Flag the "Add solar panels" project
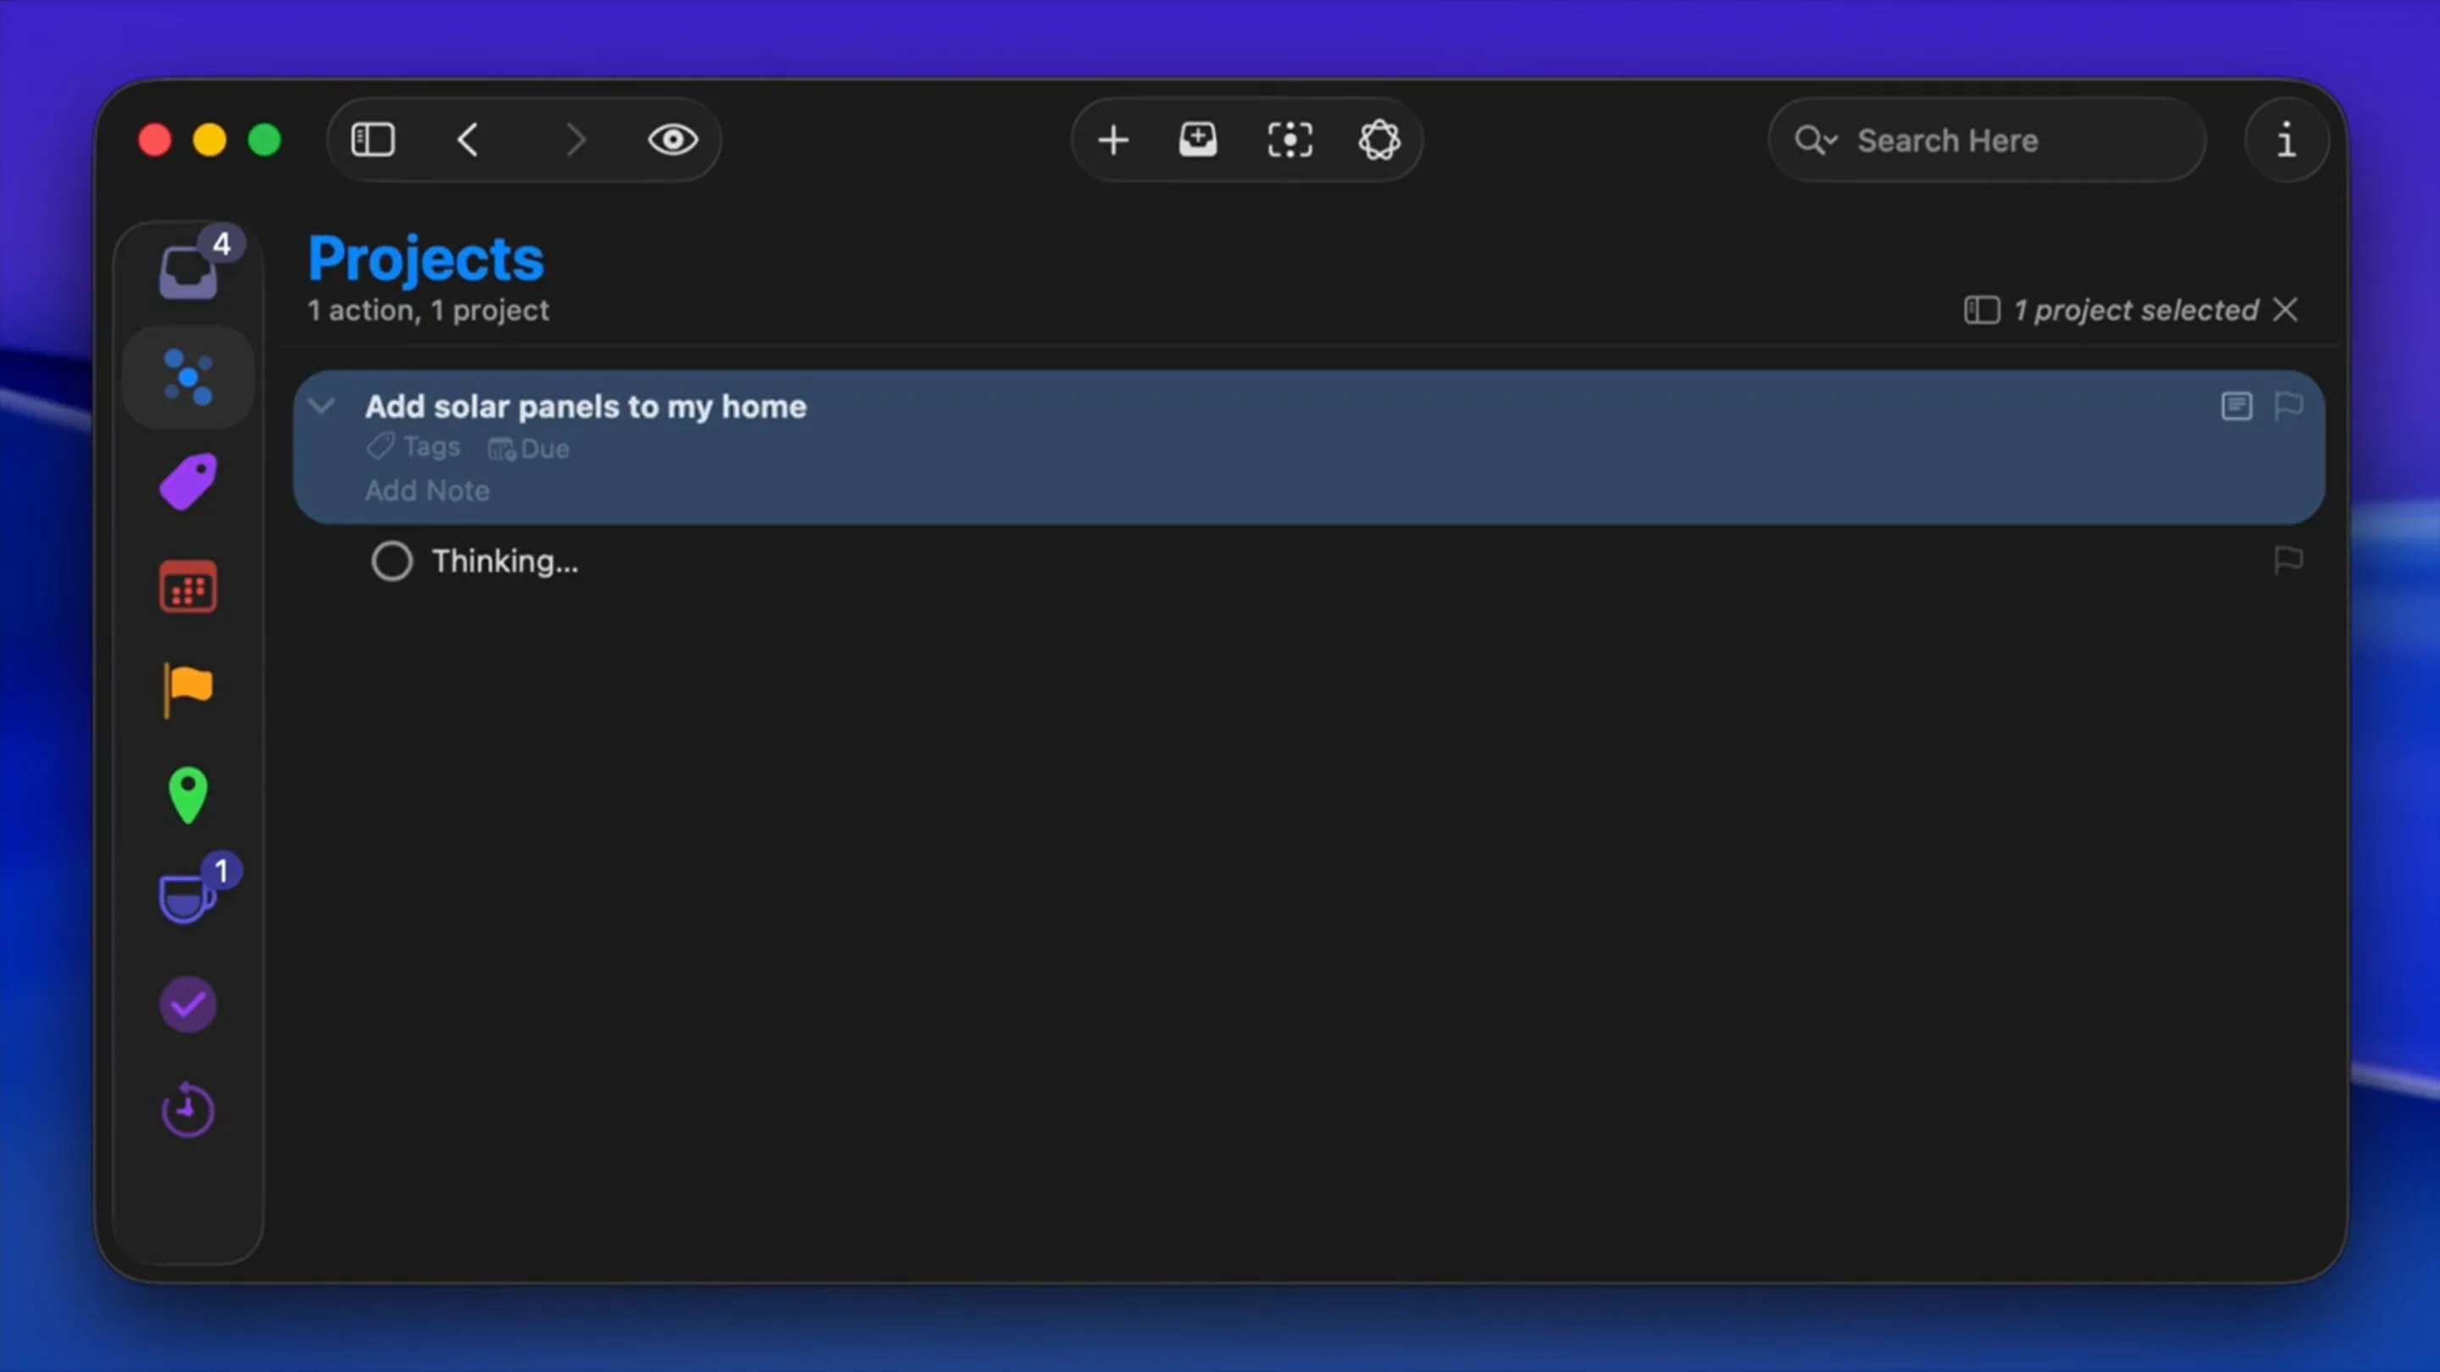This screenshot has width=2440, height=1372. (x=2289, y=406)
